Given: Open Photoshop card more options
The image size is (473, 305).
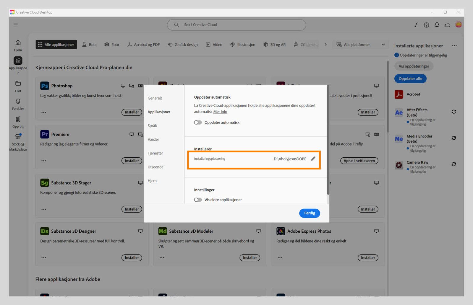Looking at the screenshot, I should (44, 112).
